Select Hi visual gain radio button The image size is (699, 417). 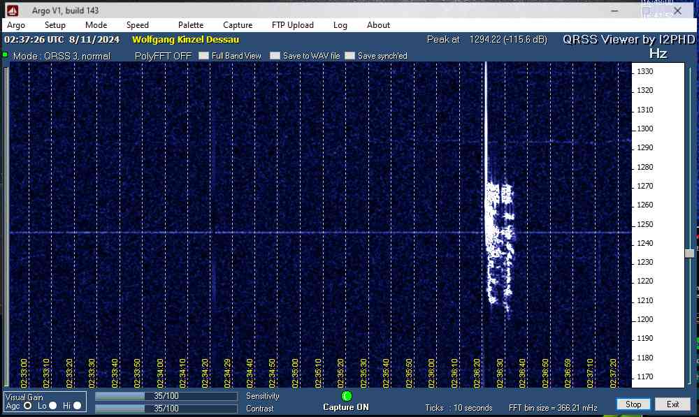77,405
